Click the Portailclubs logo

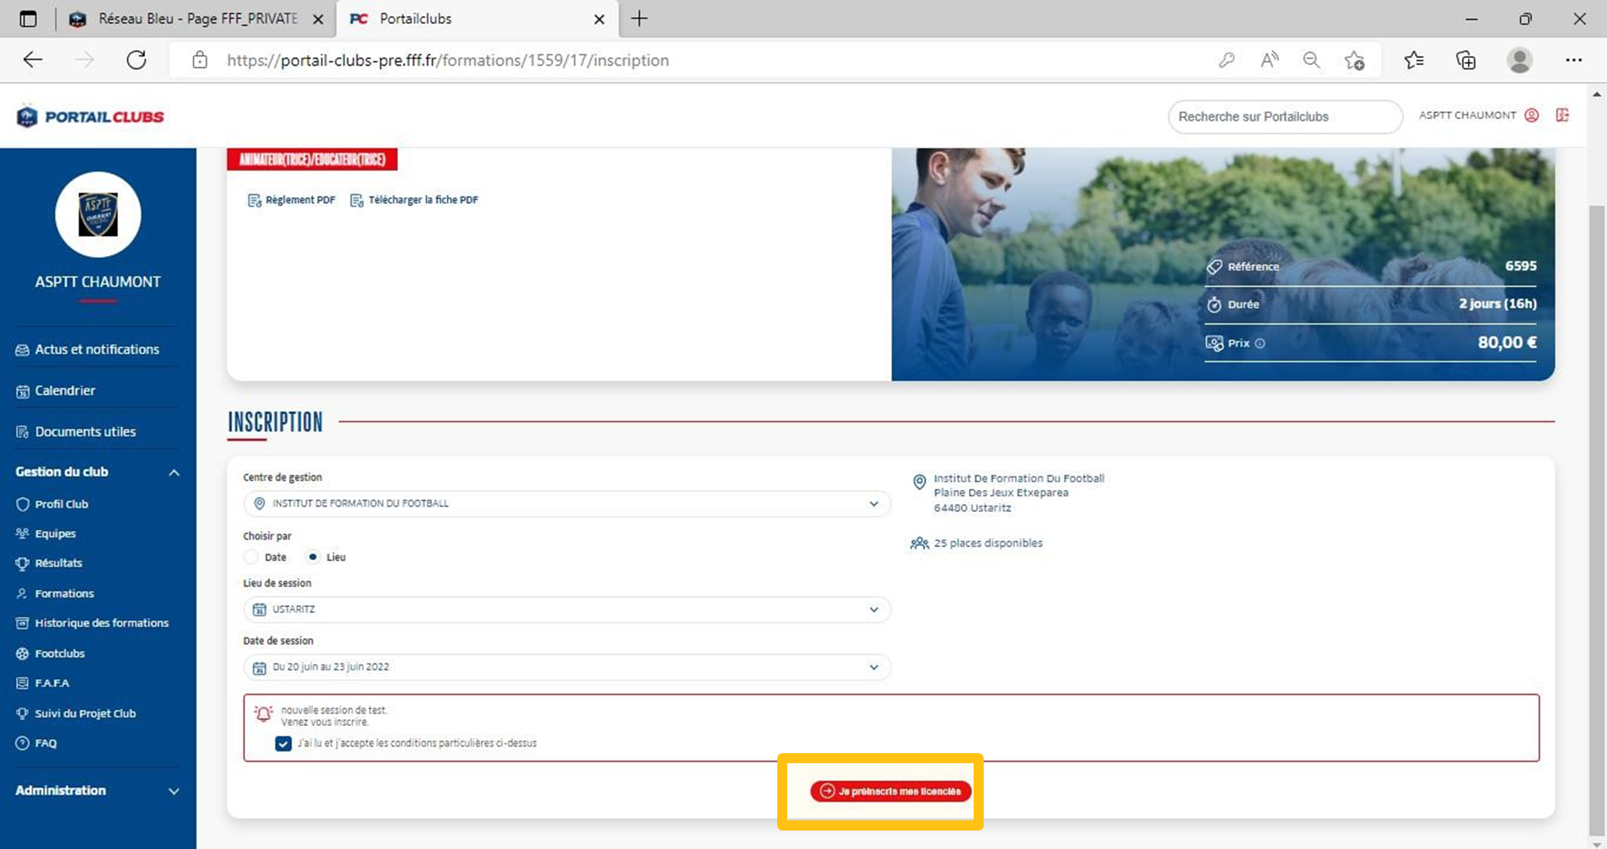[x=90, y=117]
